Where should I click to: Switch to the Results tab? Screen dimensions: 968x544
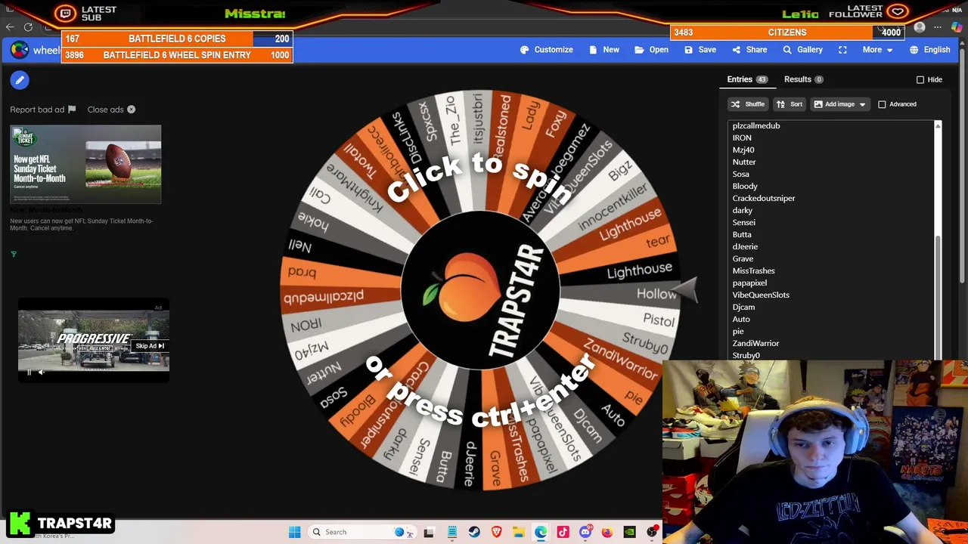pos(803,79)
